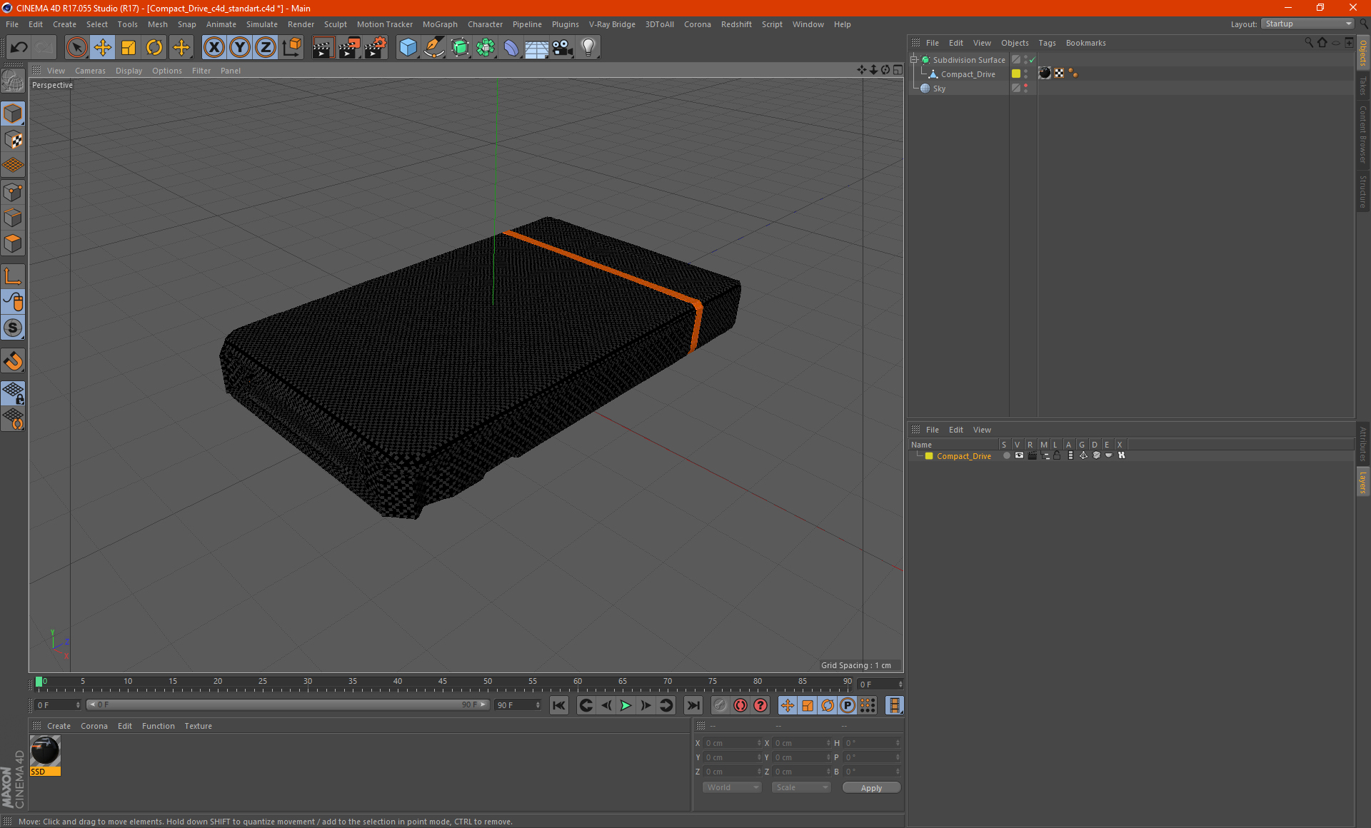Image resolution: width=1371 pixels, height=828 pixels.
Task: Select the Move tool
Action: pos(103,48)
